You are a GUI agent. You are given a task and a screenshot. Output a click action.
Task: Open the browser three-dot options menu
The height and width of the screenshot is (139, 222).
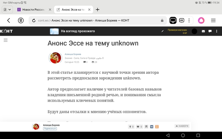189,20
